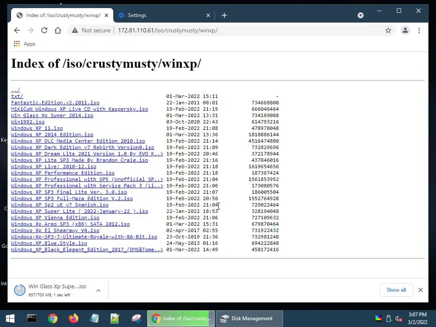436x327 pixels.
Task: Click Windows XP Dark Edition v7 Rebirth link
Action: (x=83, y=147)
